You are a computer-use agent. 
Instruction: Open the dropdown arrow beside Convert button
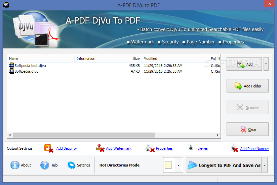click(265, 165)
